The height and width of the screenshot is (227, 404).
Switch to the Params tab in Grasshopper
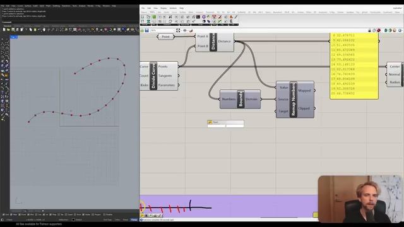[144, 12]
